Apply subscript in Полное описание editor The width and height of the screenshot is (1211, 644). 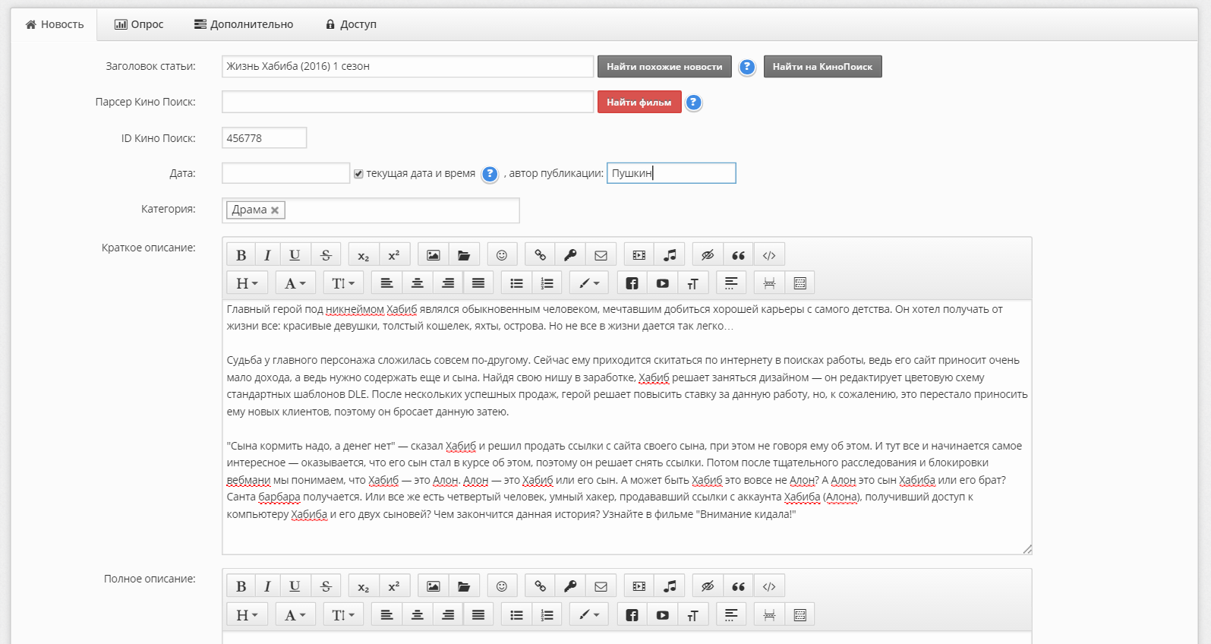pos(364,586)
